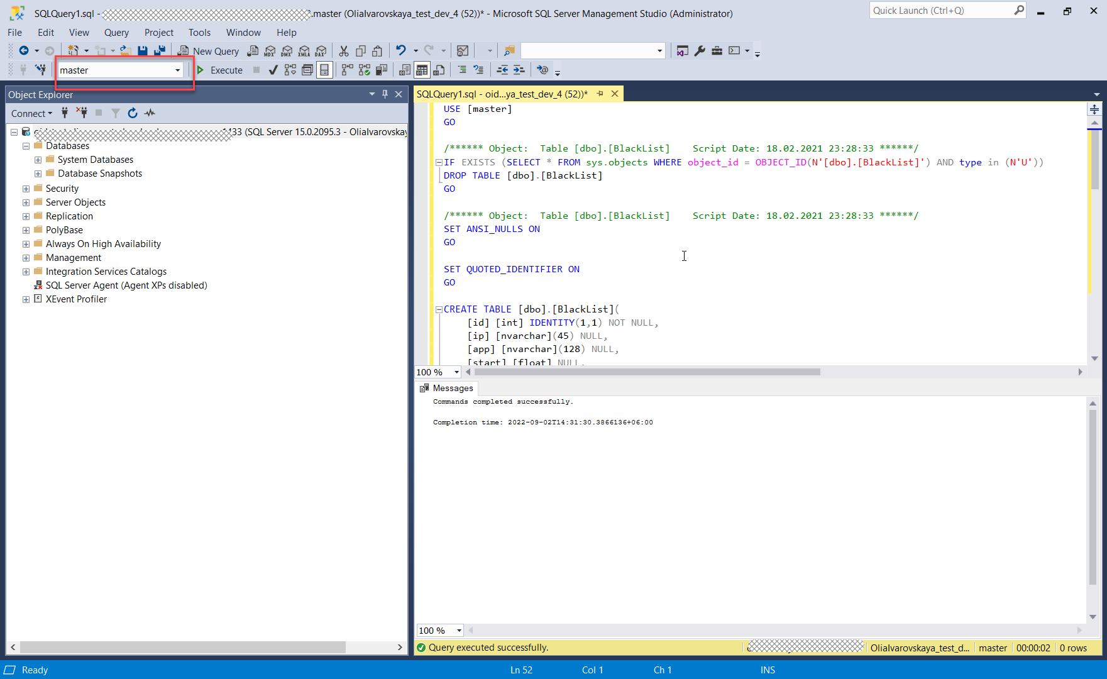The height and width of the screenshot is (679, 1107).
Task: Open the Properties wrench icon
Action: tap(700, 51)
